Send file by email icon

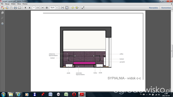pos(19,8)
